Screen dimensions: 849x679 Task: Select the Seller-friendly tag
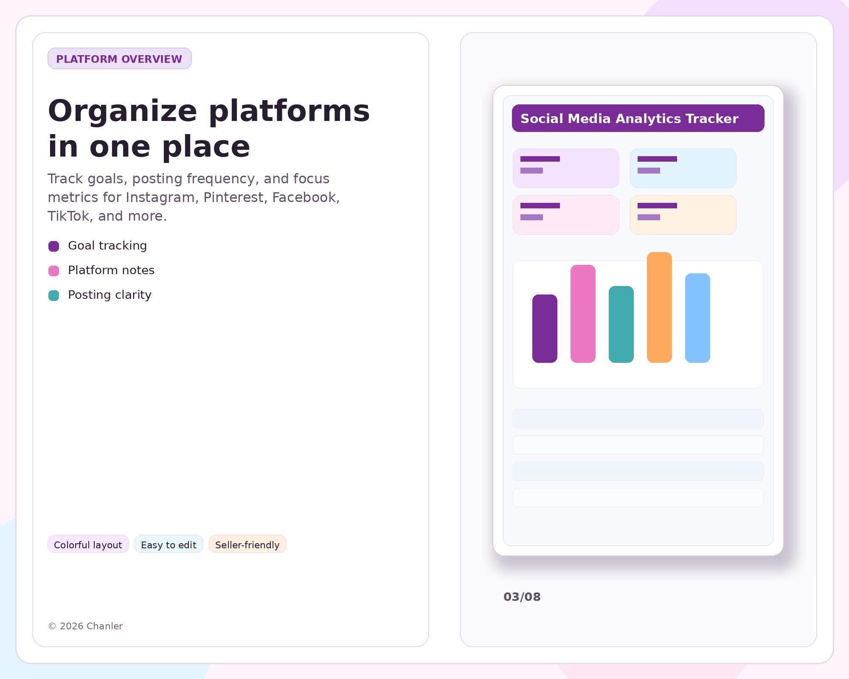point(247,544)
